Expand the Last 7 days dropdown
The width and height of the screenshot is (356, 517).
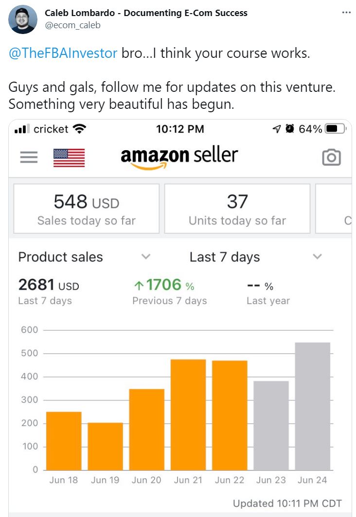[x=256, y=257]
